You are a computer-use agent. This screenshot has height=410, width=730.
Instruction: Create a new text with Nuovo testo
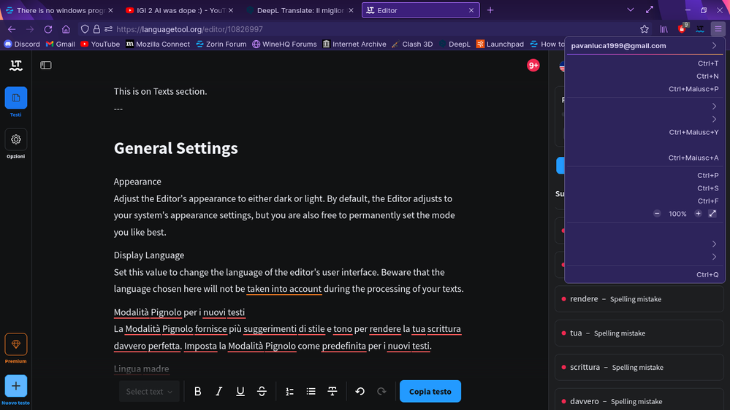click(16, 386)
